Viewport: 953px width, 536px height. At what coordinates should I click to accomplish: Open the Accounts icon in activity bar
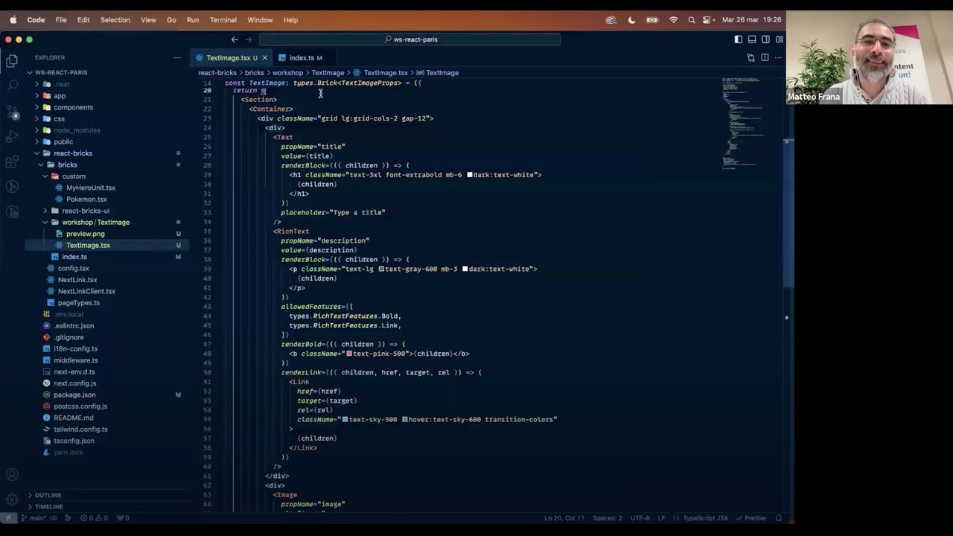coord(12,474)
